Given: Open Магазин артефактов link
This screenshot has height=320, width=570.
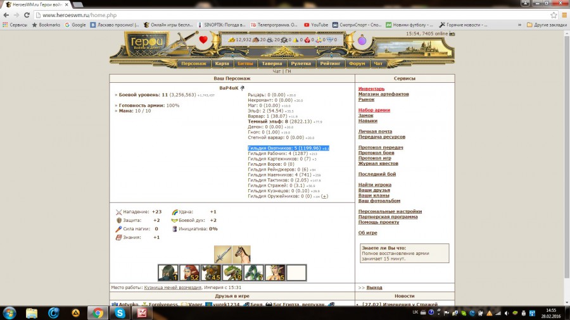Looking at the screenshot, I should tap(384, 94).
